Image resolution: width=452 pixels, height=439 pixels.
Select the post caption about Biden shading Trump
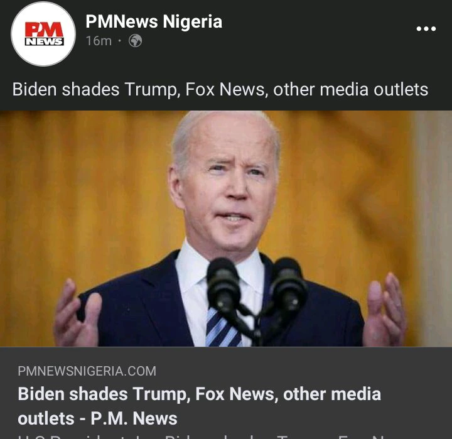tap(220, 89)
